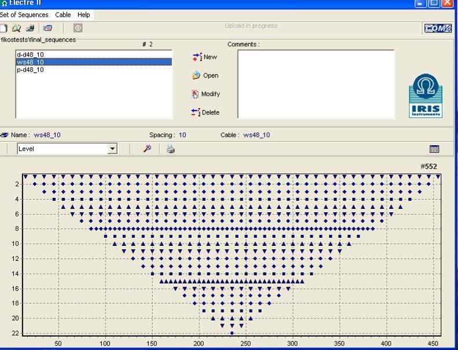This screenshot has height=350, width=458.
Task: Click the open/search sequences toolbar icon
Action: pos(16,28)
